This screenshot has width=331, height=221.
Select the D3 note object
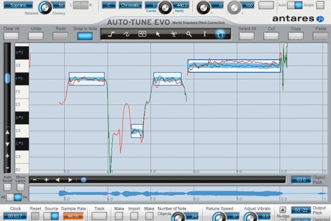pos(137,131)
